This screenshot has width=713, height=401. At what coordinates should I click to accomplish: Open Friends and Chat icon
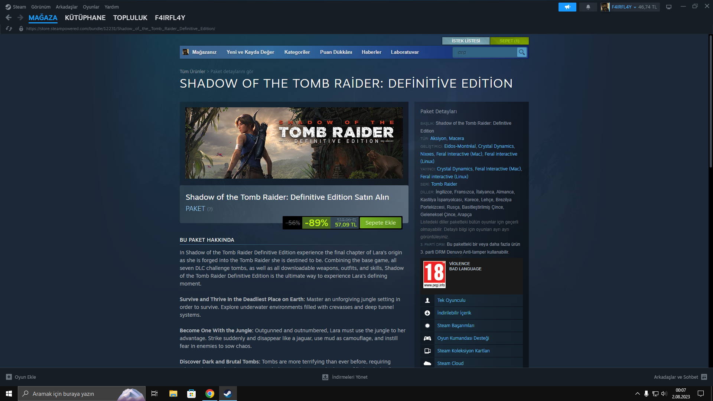(704, 377)
